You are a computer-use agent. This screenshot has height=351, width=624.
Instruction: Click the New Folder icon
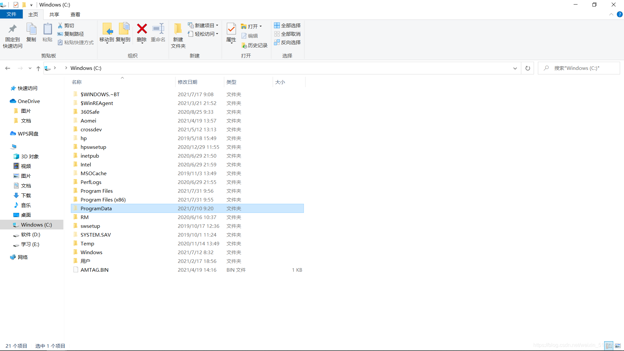(x=178, y=29)
